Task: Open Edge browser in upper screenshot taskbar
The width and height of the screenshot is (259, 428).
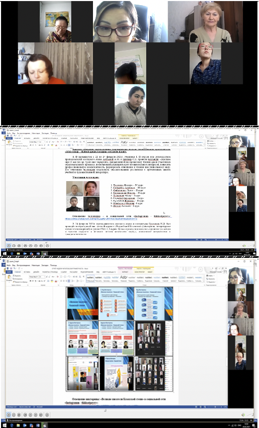Action: point(12,254)
